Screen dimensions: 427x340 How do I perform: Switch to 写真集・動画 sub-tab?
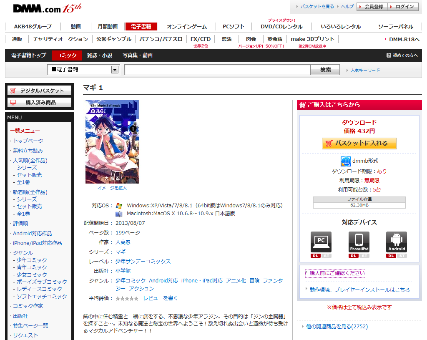(137, 55)
